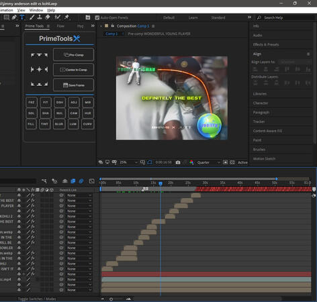
Task: Click the PrimeTools bottom-right anchor alignment icon
Action: point(46,84)
